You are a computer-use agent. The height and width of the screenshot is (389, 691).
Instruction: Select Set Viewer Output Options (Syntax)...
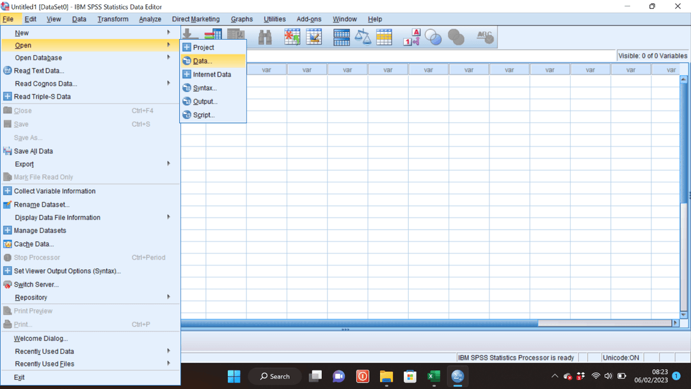coord(91,271)
